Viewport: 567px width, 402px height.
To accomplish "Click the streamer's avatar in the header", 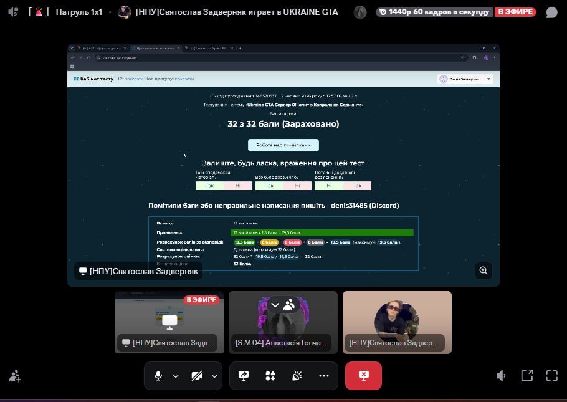I will coord(125,12).
